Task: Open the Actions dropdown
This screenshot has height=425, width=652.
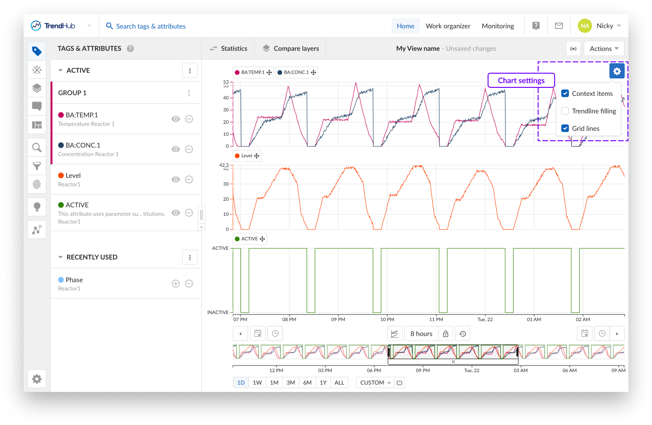Action: point(604,49)
